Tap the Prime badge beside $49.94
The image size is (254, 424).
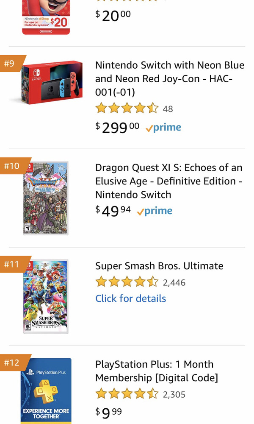coord(155,211)
